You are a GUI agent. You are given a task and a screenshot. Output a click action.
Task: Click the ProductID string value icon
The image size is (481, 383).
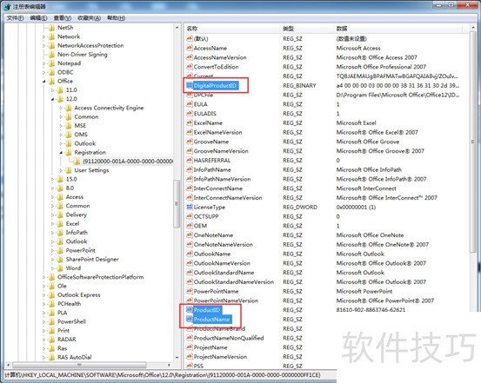pos(190,310)
